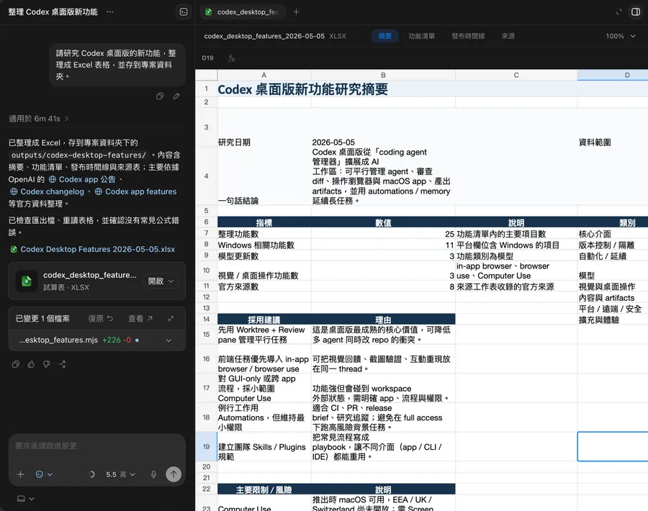The width and height of the screenshot is (648, 511).
Task: Open the laptop environment dropdown below the composer
Action: point(25,499)
